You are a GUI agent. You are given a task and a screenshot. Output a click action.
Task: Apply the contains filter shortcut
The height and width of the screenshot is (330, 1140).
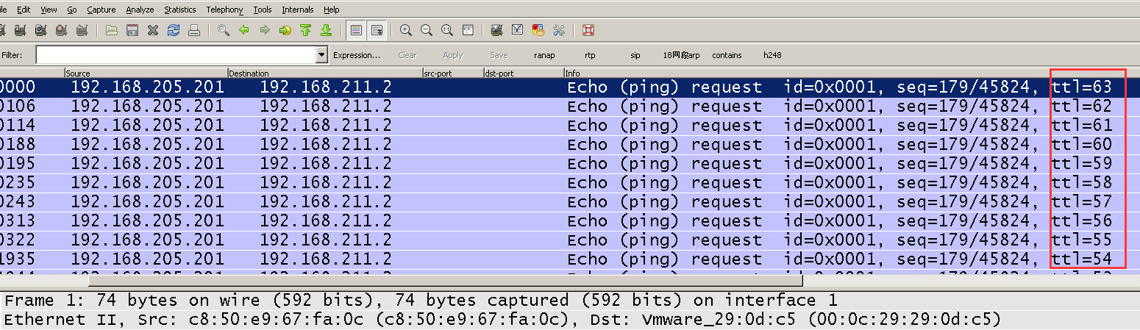coord(727,55)
